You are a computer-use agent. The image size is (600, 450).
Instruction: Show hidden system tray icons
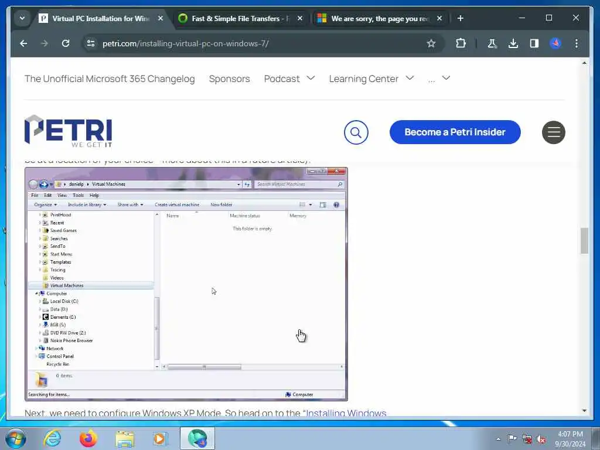pos(498,439)
